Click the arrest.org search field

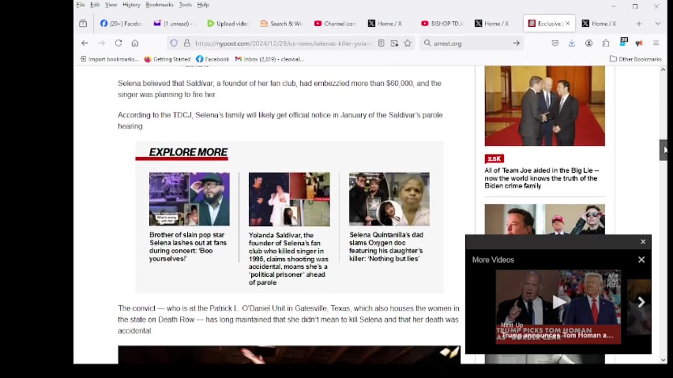(x=471, y=43)
